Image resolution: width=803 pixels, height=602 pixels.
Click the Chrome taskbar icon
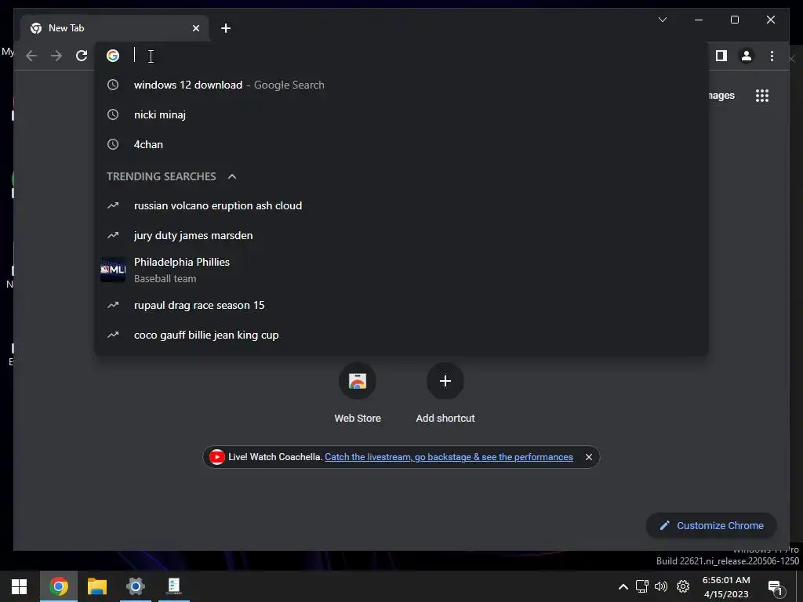pos(58,586)
